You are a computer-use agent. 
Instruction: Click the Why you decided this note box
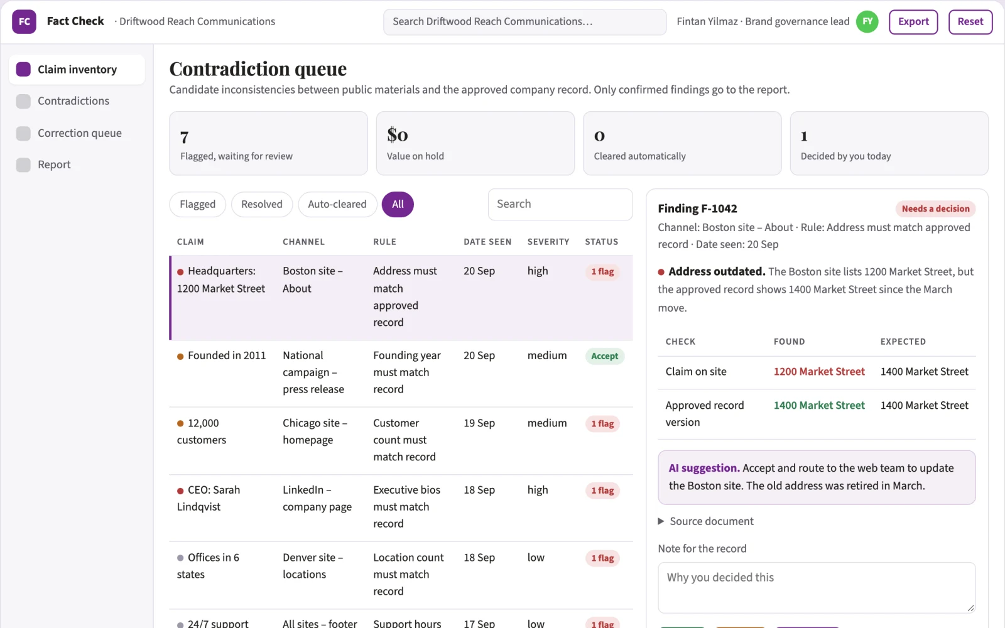tap(817, 587)
